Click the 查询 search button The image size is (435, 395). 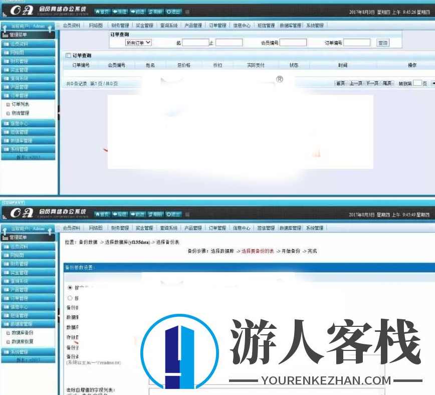[x=382, y=42]
